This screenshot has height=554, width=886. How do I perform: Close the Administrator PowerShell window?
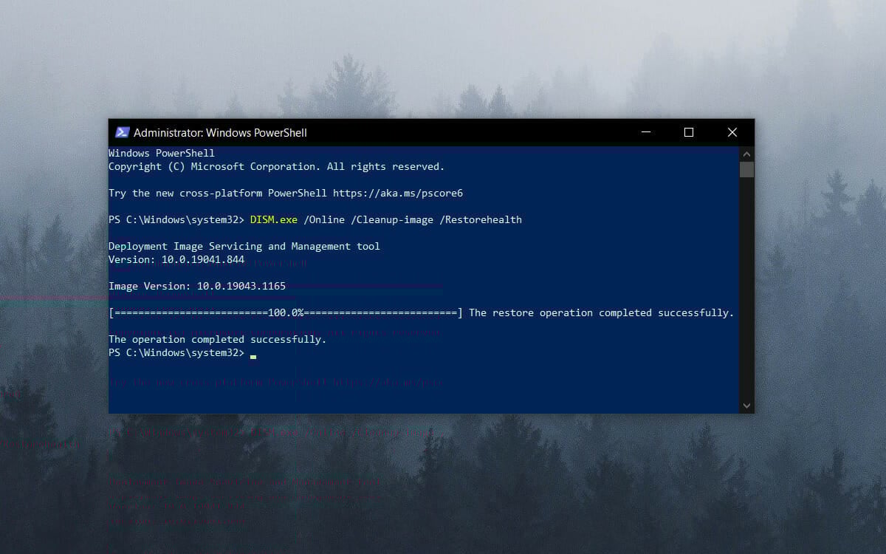[x=732, y=133]
